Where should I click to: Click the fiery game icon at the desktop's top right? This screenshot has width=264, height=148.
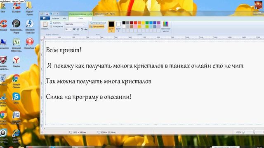coord(258,5)
